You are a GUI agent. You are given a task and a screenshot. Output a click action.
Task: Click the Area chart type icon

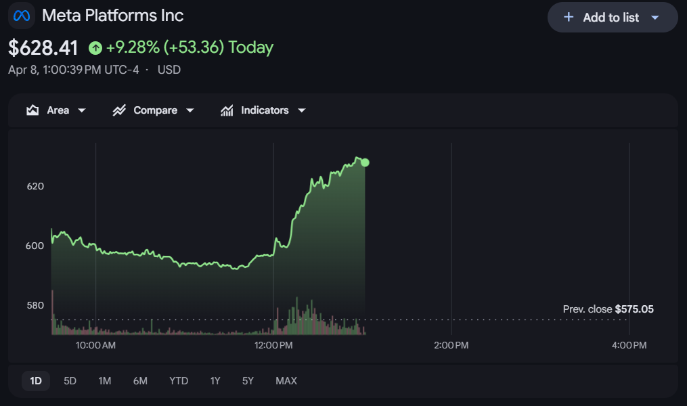(32, 110)
